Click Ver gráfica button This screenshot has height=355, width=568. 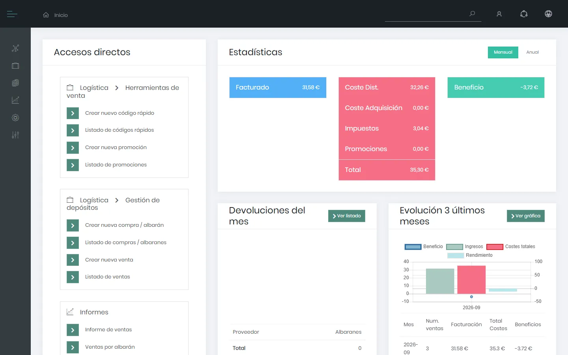click(526, 216)
